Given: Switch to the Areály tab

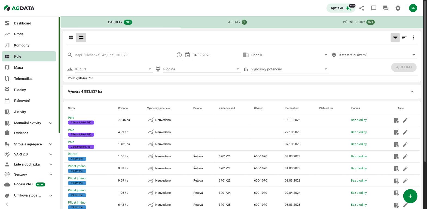Looking at the screenshot, I should 237,22.
